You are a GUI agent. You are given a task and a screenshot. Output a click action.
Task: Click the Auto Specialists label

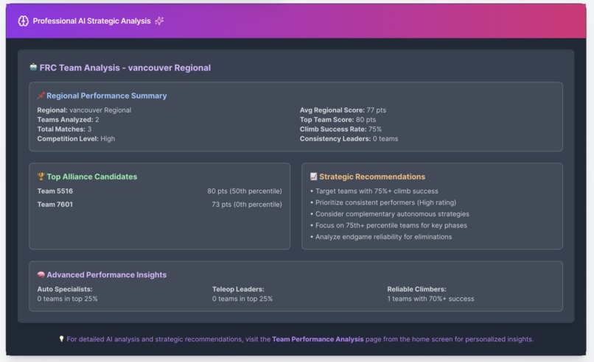click(x=65, y=289)
